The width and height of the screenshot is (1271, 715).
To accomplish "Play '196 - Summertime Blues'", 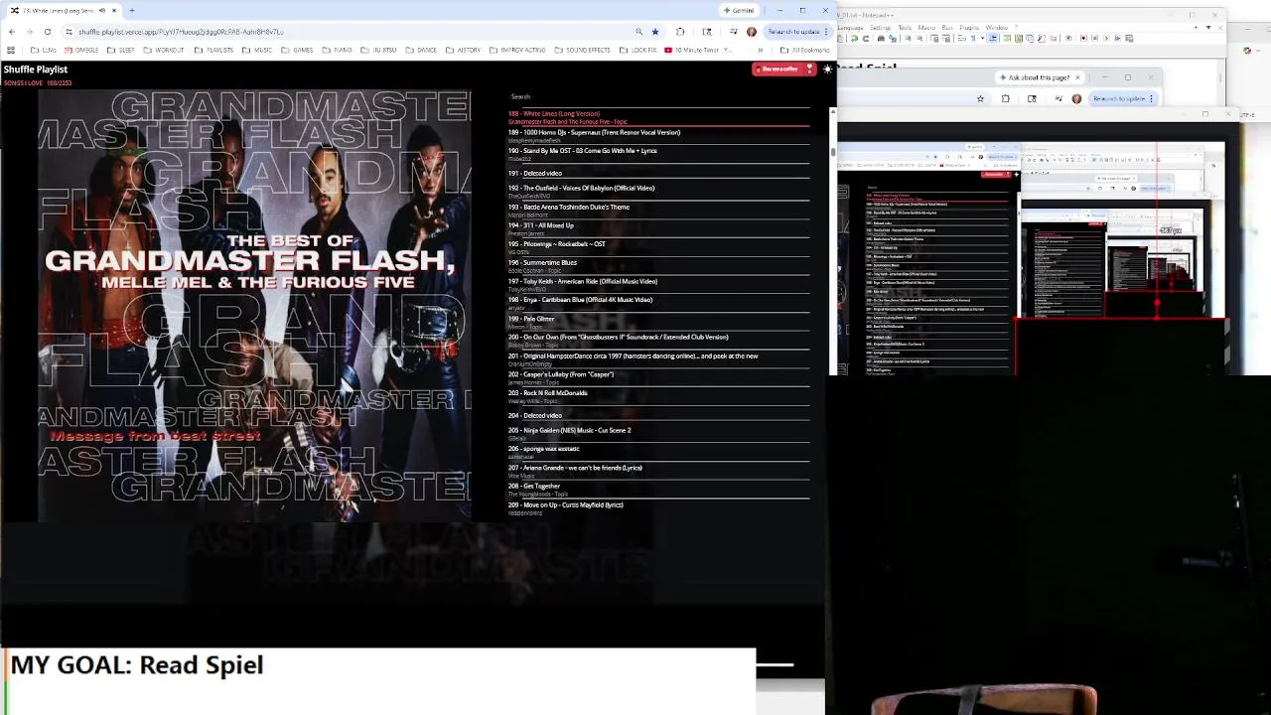I will coord(658,266).
